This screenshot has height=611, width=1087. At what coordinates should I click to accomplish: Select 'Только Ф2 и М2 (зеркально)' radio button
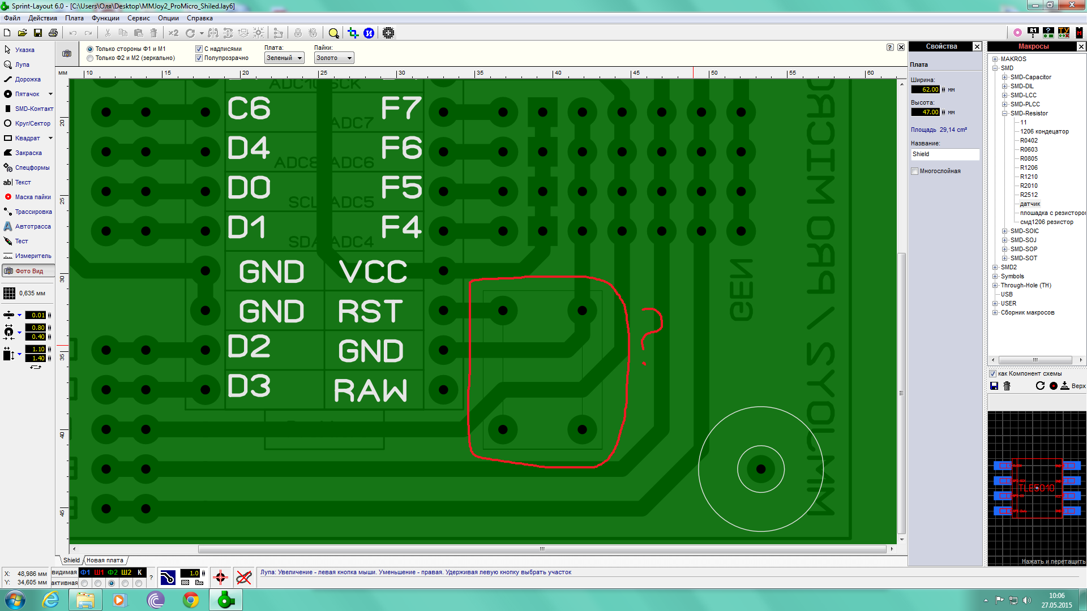[x=90, y=58]
